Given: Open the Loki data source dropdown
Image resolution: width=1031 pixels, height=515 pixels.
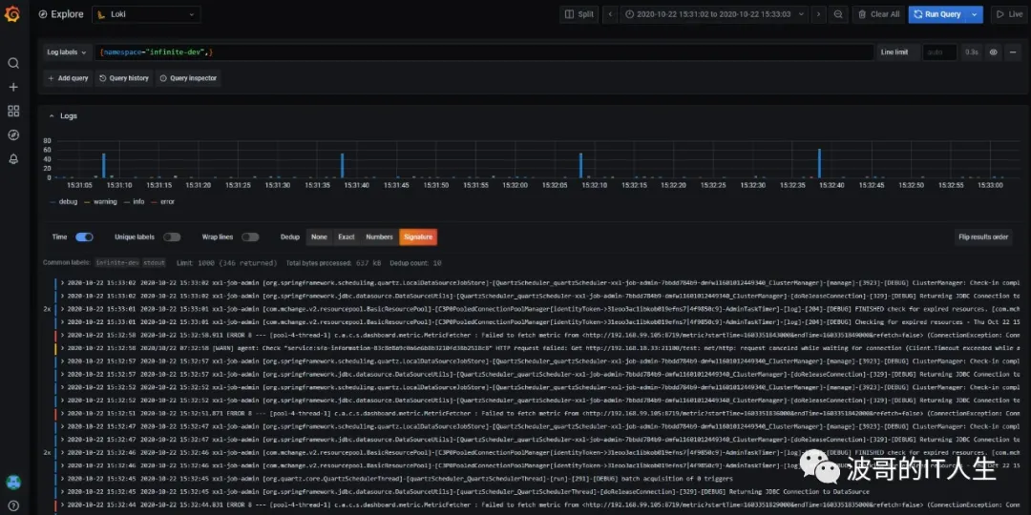Looking at the screenshot, I should (x=147, y=14).
